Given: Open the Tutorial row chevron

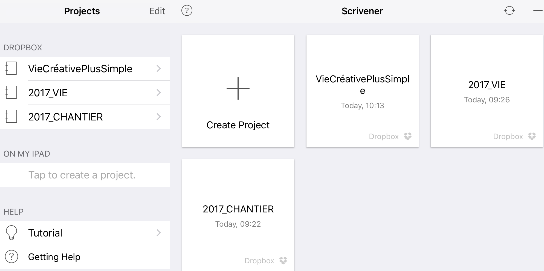Looking at the screenshot, I should pos(158,233).
